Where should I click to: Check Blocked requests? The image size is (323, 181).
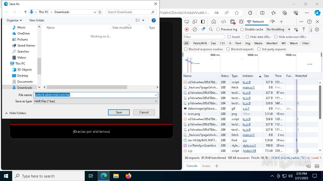coord(228,49)
